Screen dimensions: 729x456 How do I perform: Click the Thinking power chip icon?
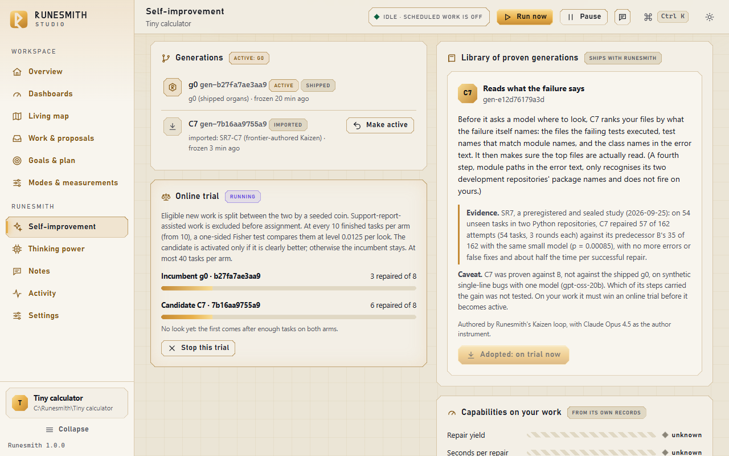[x=17, y=249]
